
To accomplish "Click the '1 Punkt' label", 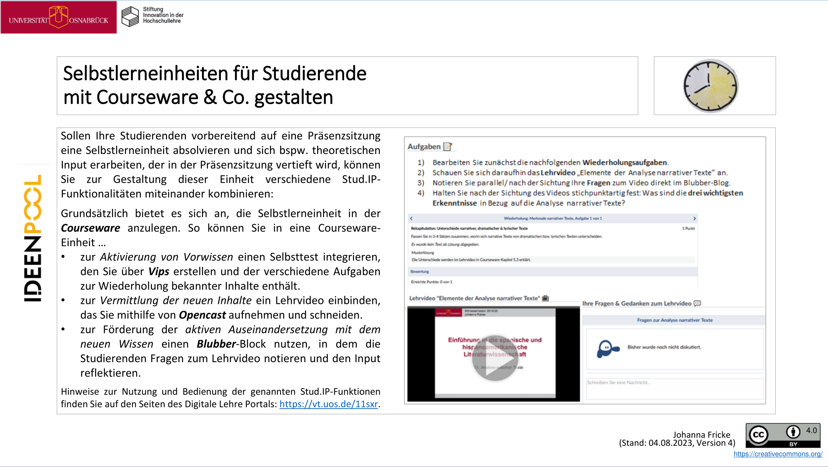I will click(x=688, y=228).
